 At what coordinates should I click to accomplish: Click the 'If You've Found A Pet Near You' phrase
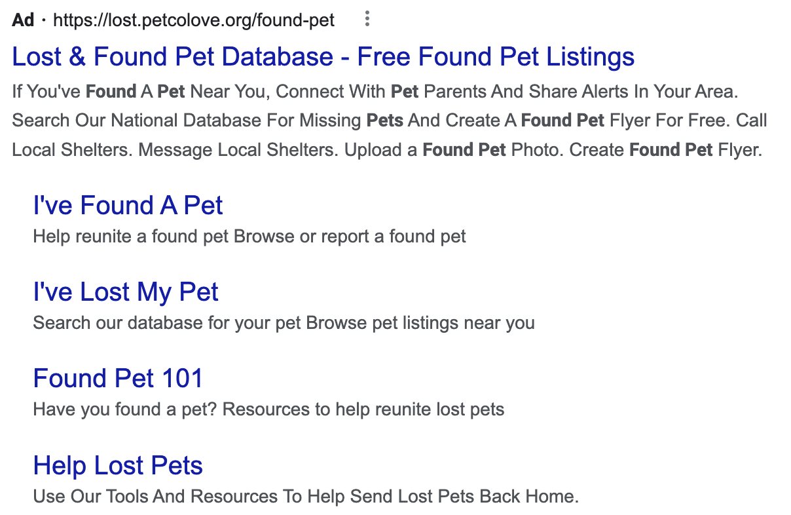[139, 91]
